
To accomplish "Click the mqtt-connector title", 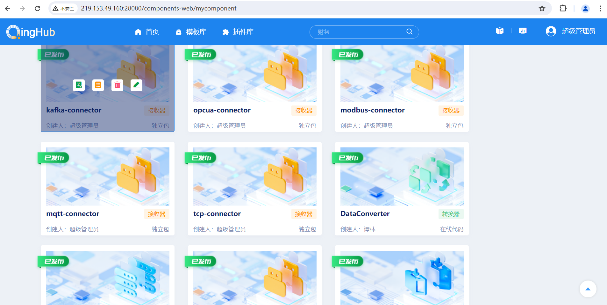I will click(73, 214).
